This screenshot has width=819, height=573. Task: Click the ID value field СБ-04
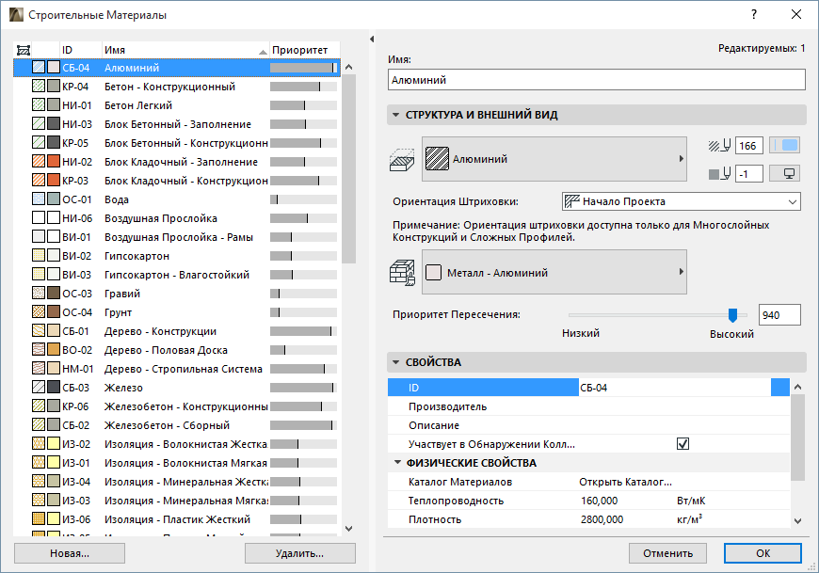tap(675, 388)
